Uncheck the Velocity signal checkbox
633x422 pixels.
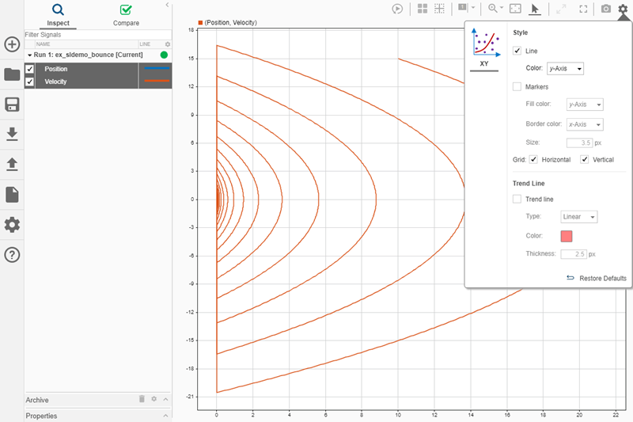click(x=29, y=82)
